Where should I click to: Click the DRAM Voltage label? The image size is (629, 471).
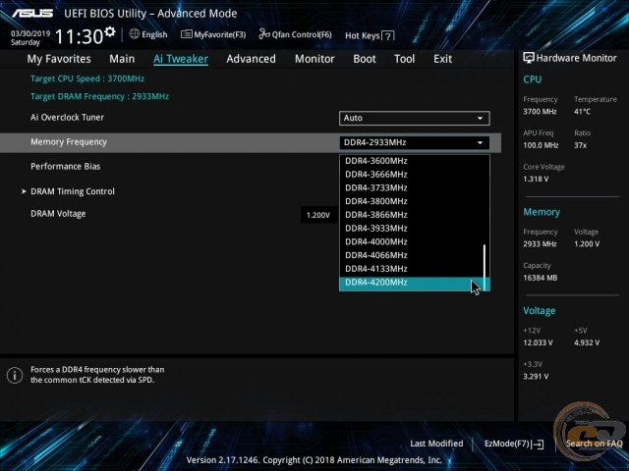(58, 214)
